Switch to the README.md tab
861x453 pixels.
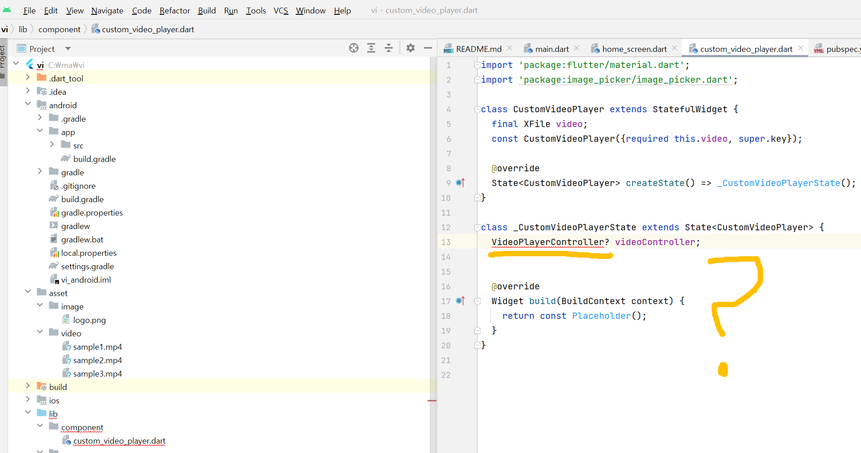tap(479, 49)
